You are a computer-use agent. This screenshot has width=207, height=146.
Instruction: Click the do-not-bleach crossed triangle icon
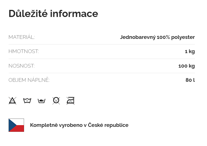coord(12,101)
